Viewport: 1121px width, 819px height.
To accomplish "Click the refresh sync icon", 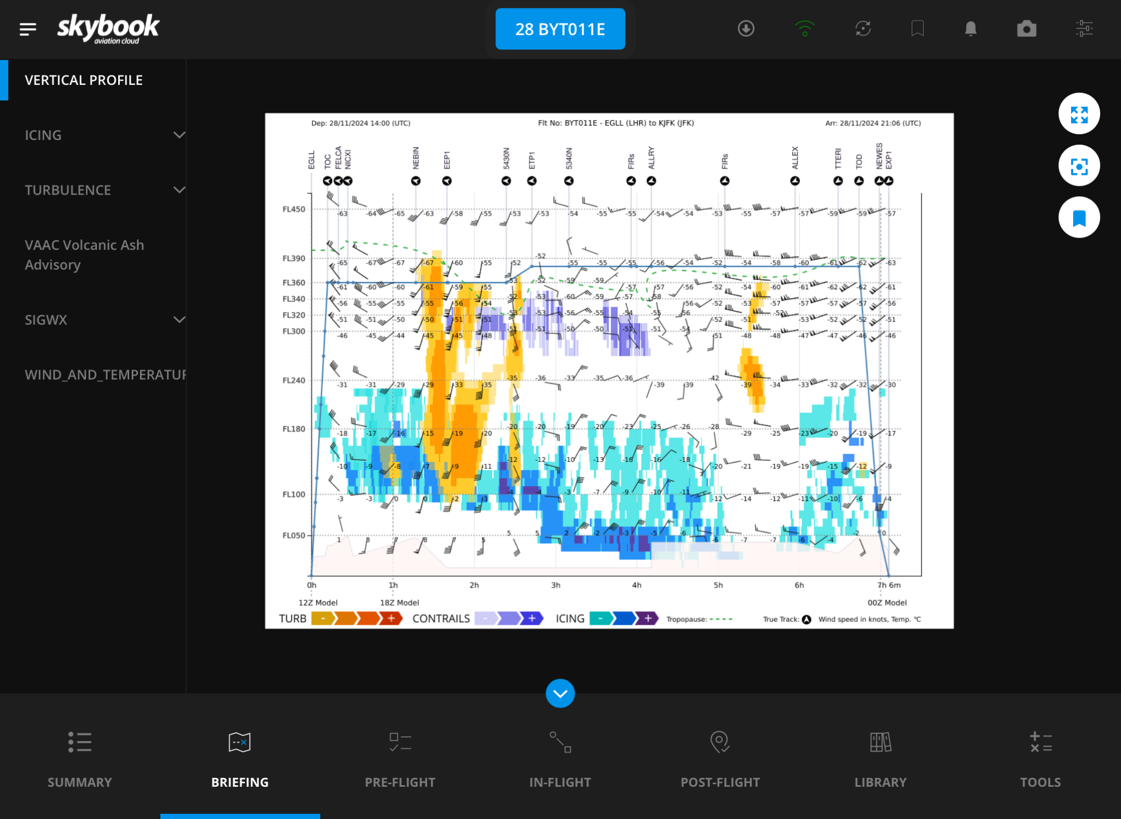I will 863,29.
